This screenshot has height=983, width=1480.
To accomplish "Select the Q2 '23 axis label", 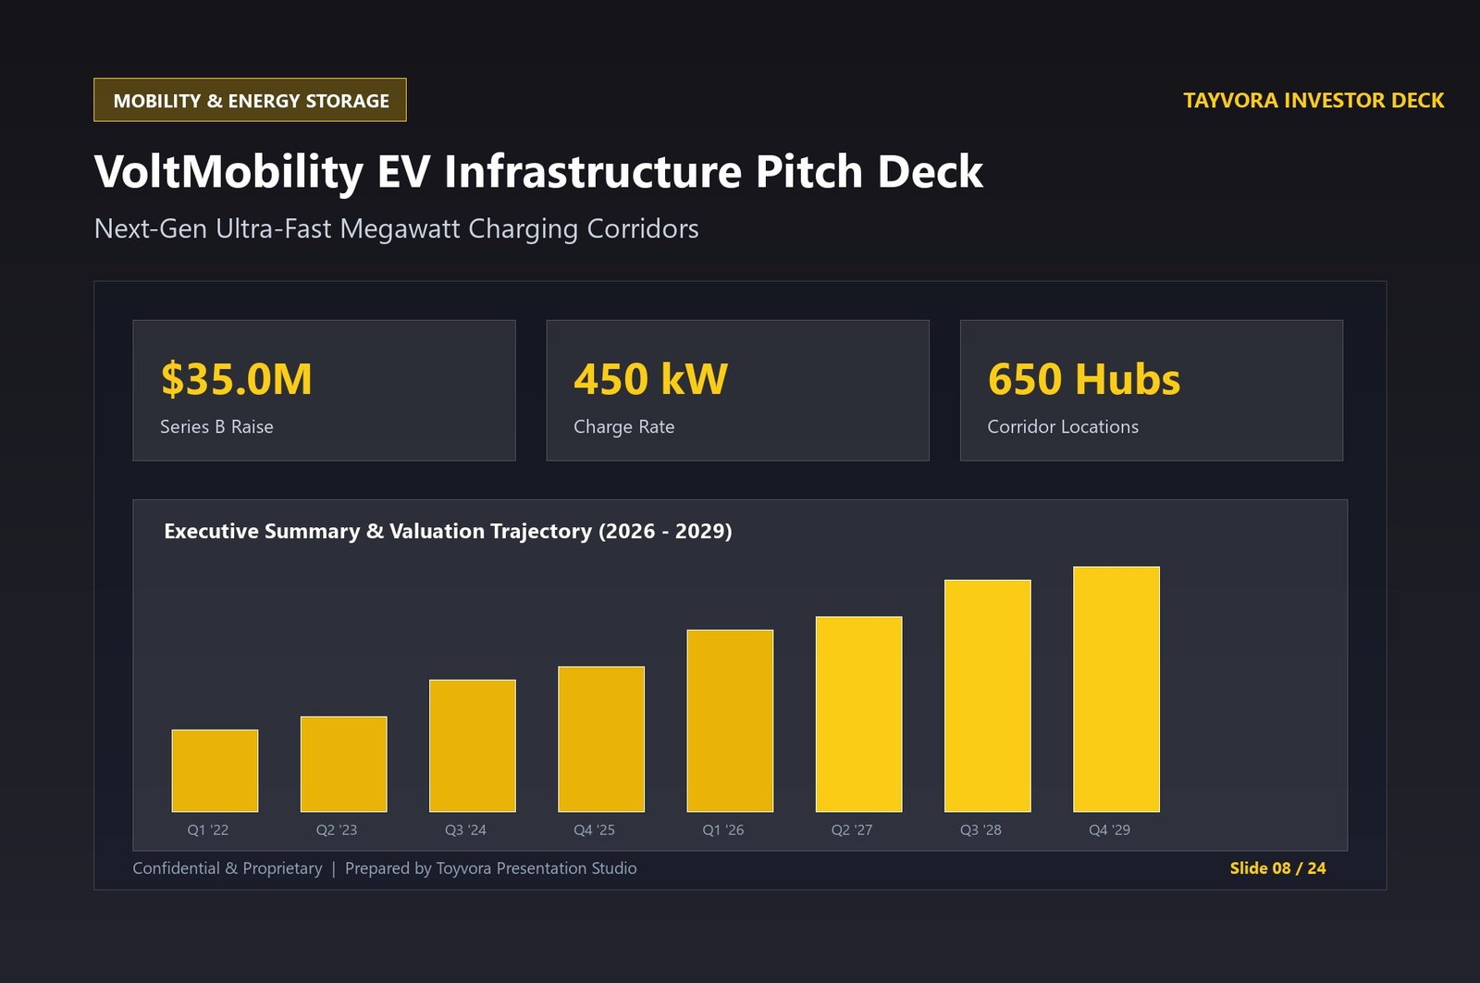I will pos(337,829).
